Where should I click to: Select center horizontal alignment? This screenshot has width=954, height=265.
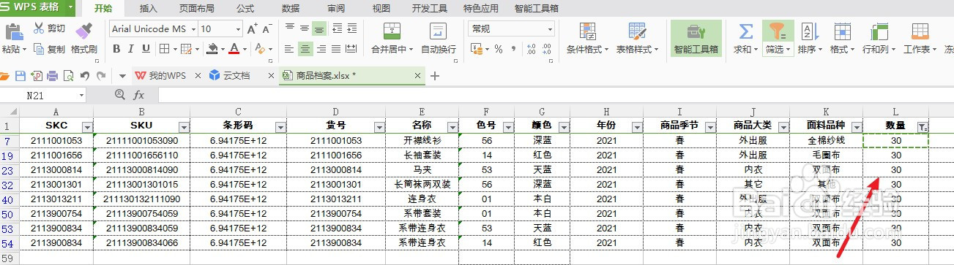coord(305,49)
